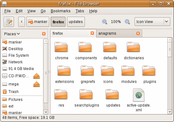
Task: Click the file pane scrollbar down arrow
Action: [x=170, y=112]
